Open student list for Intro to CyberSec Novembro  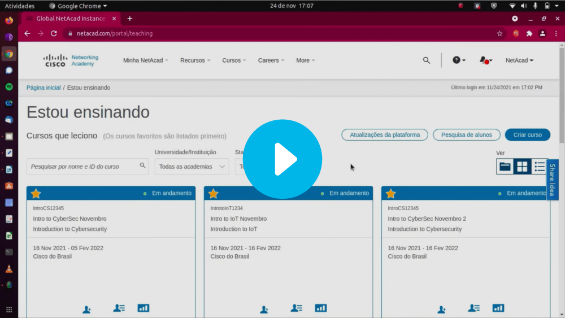(119, 308)
